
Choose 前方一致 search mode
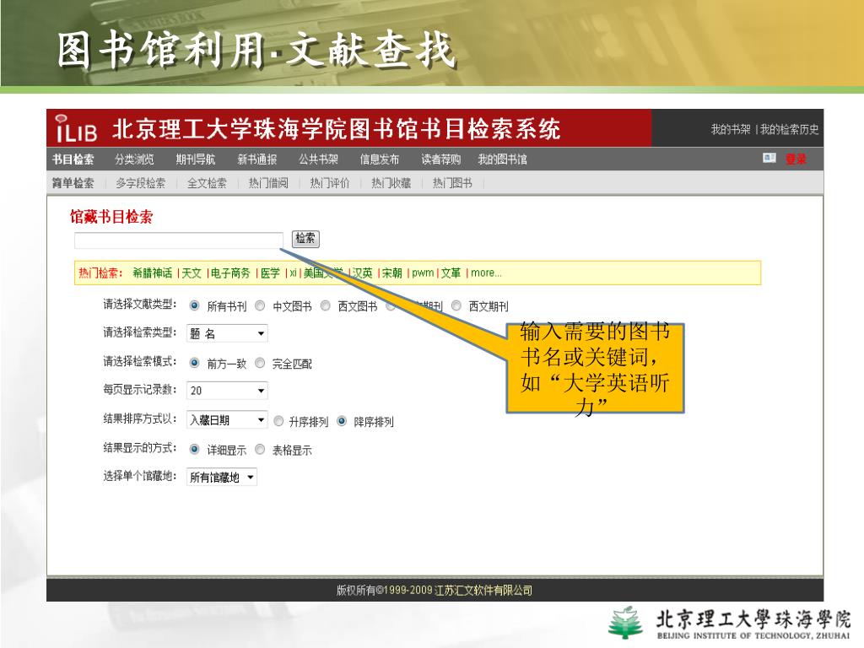click(x=195, y=363)
